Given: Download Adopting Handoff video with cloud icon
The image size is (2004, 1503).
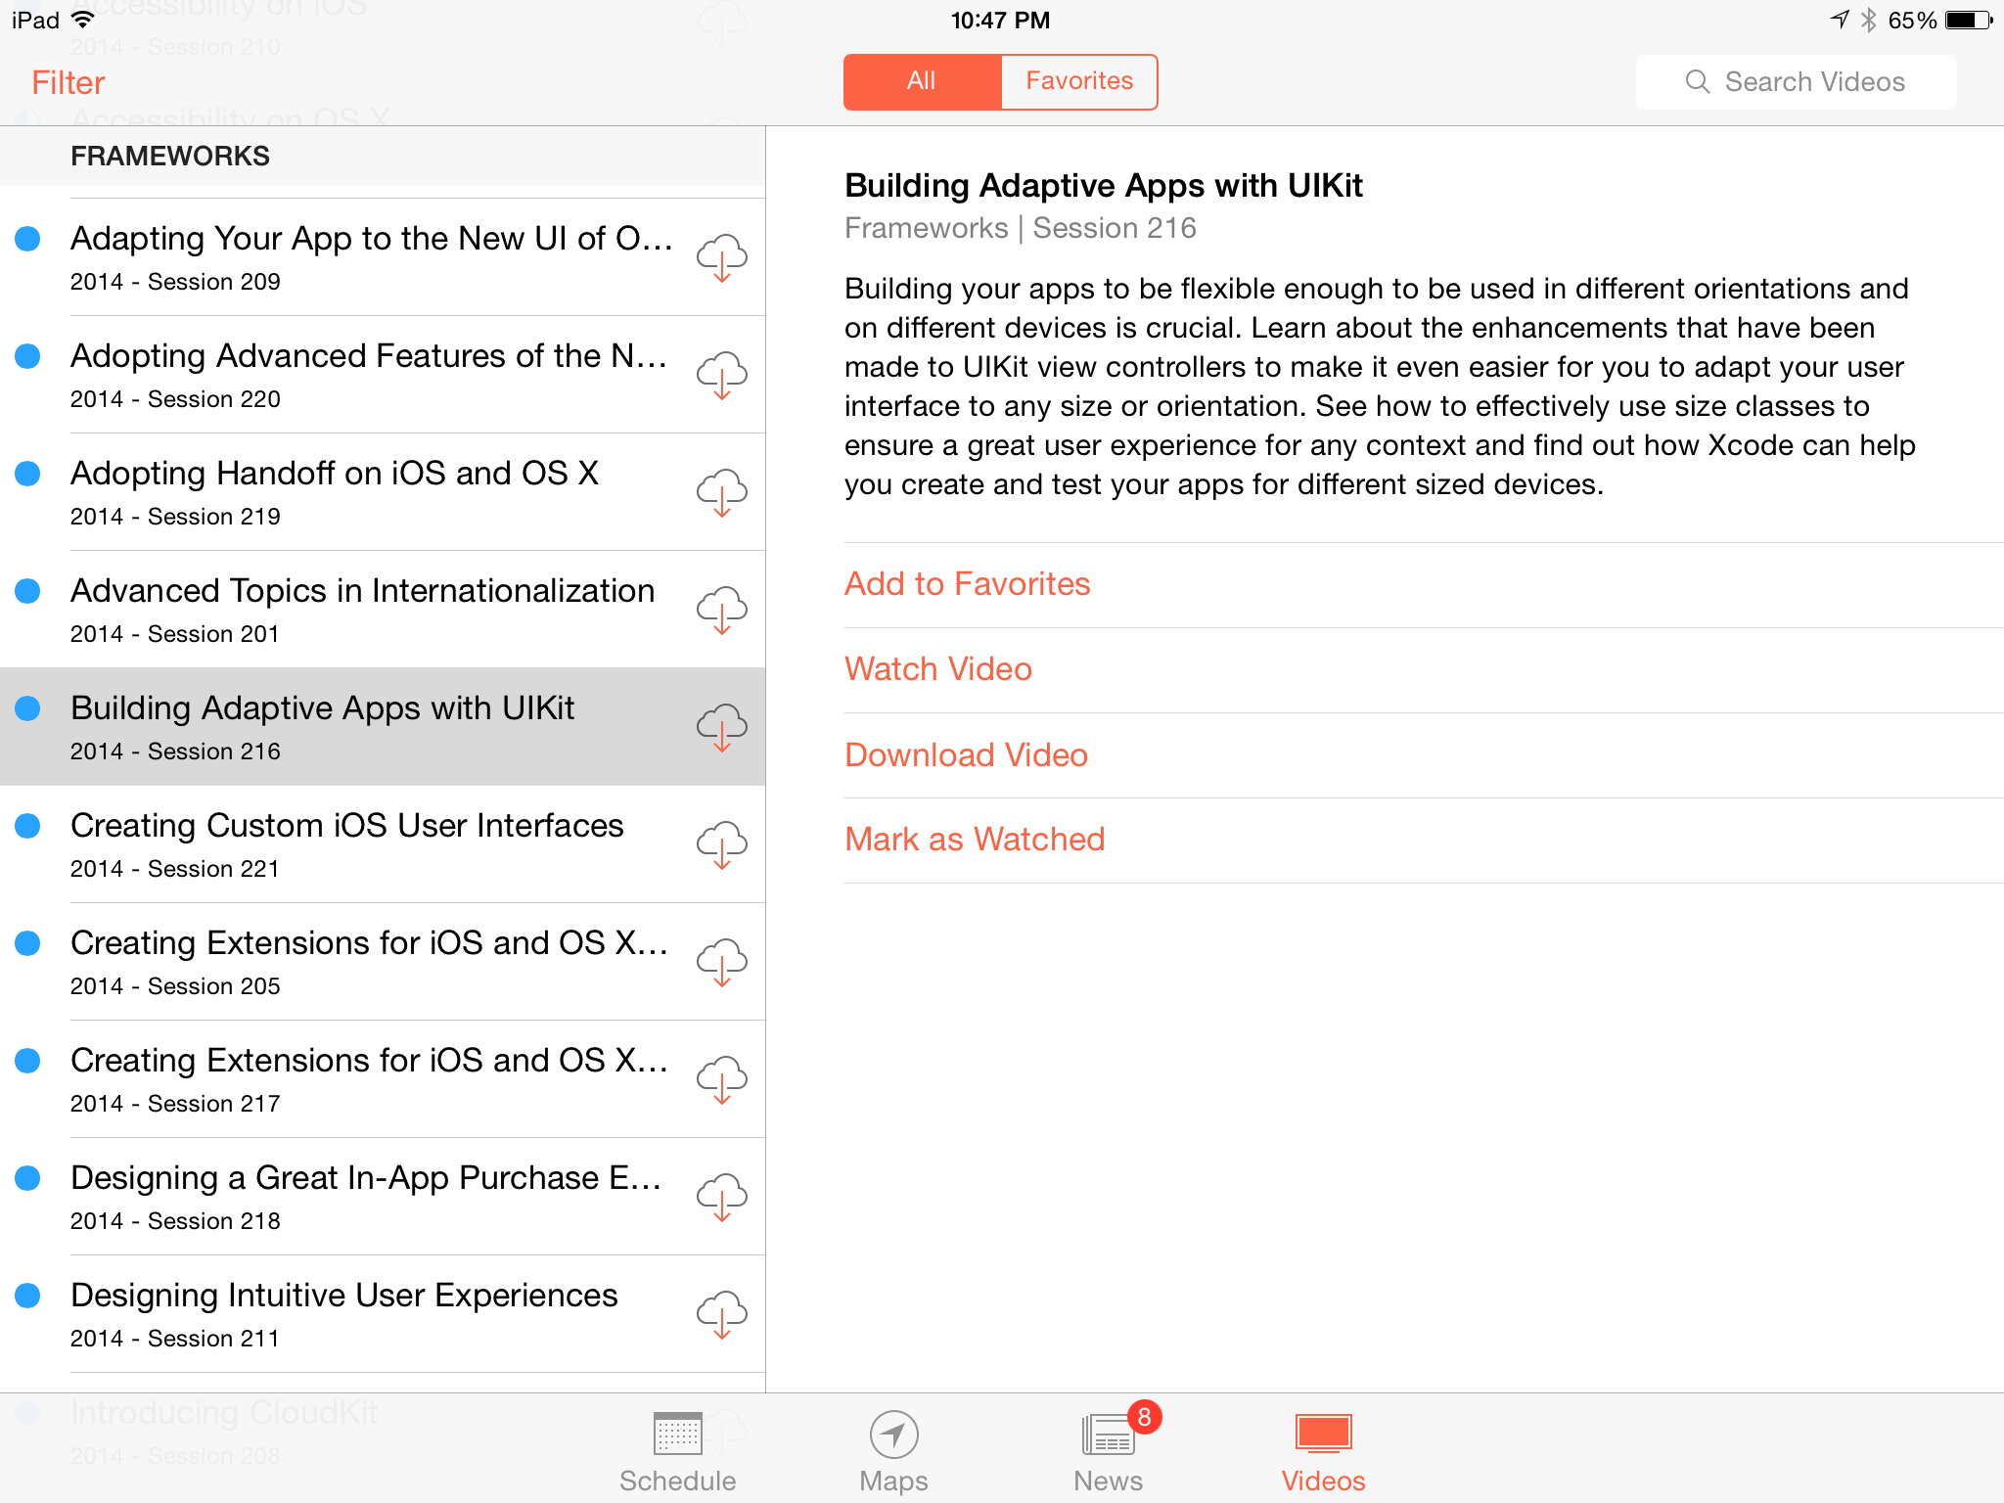Looking at the screenshot, I should click(722, 492).
